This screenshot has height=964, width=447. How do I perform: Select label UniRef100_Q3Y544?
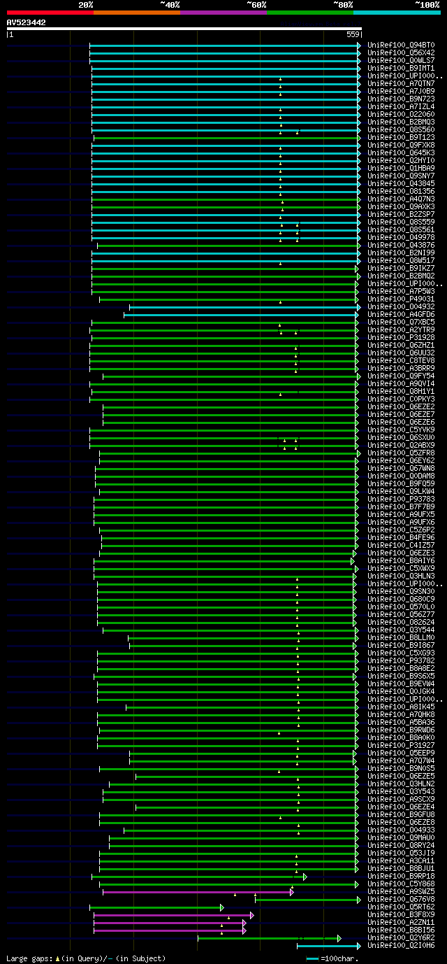coord(401,630)
